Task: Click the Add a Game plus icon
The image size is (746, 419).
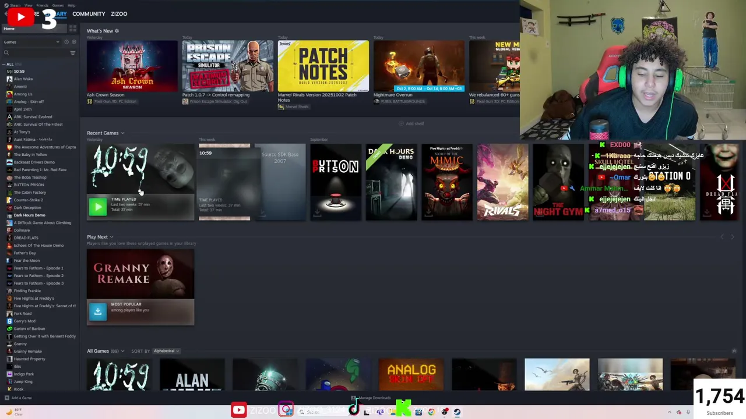Action: [6, 398]
